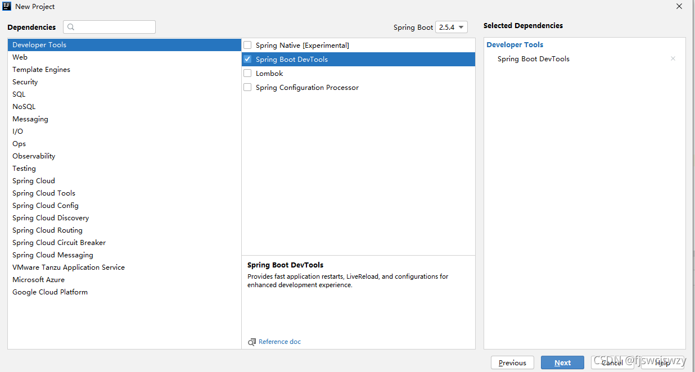Focus the Dependencies search input field
Screen dimensions: 695x372
point(109,27)
